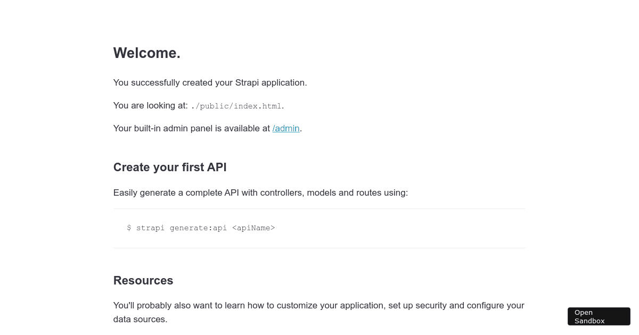Screen dimensions: 639x335
Task: Click the Create your first API heading
Action: pos(170,167)
